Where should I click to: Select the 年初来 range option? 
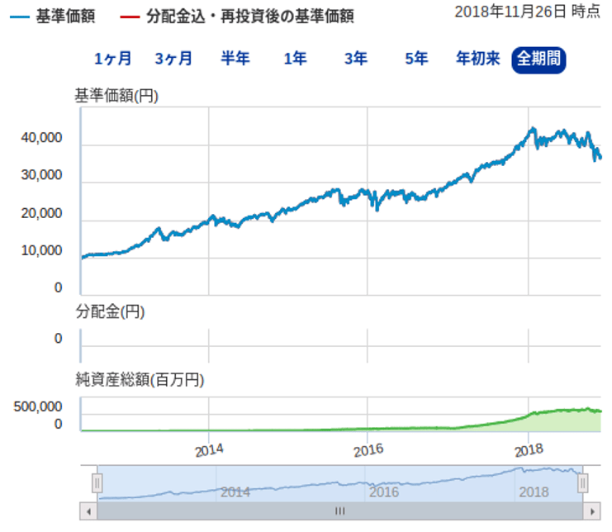pos(477,59)
